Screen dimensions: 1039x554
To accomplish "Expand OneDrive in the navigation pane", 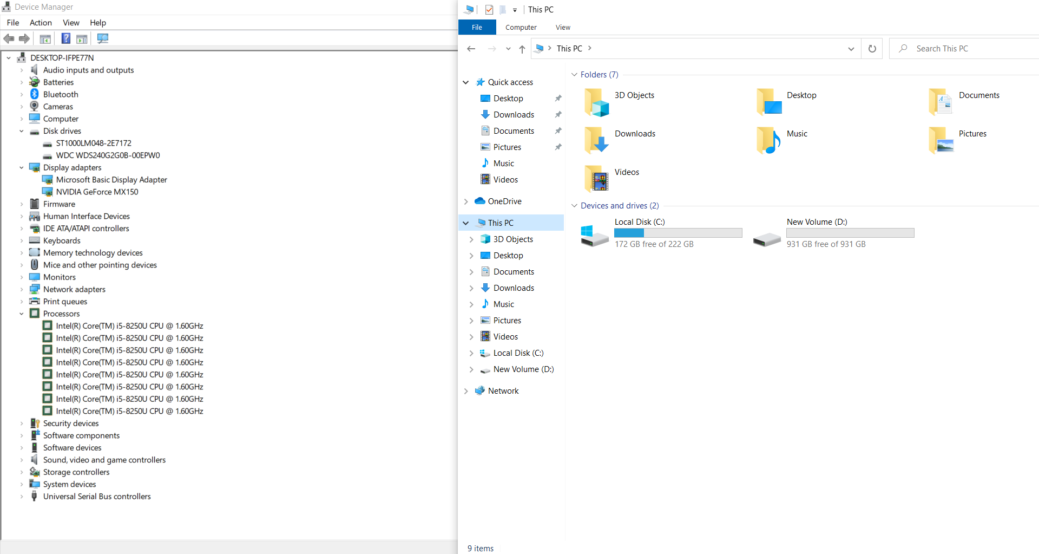I will click(466, 201).
